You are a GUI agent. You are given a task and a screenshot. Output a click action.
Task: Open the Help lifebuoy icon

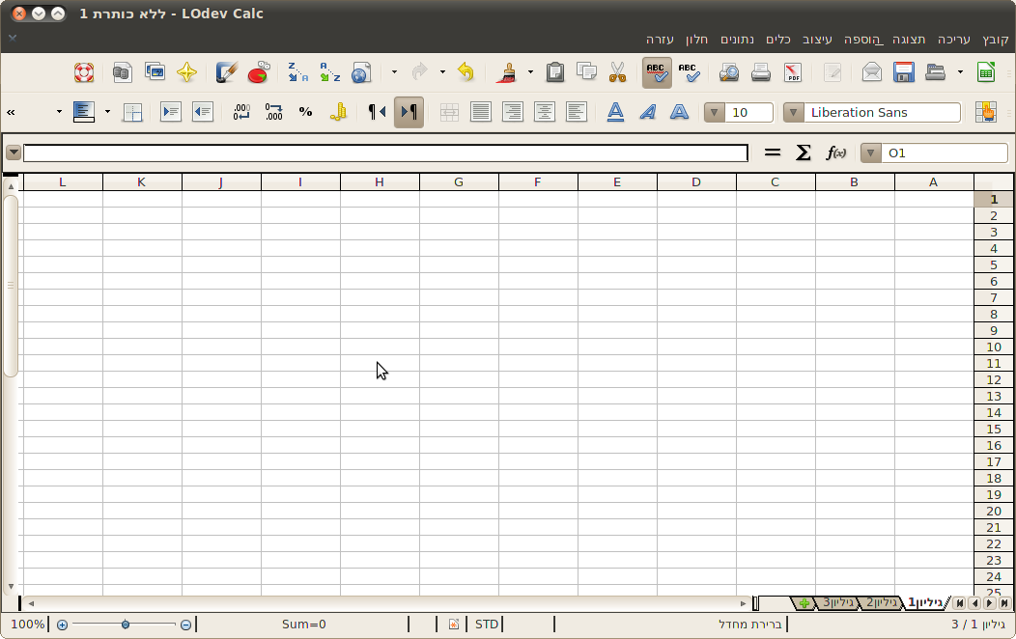coord(84,72)
